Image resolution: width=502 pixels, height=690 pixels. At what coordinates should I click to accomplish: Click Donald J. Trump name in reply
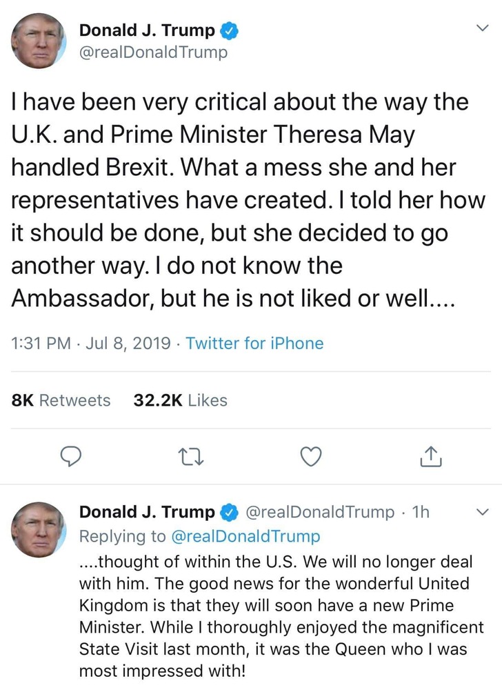tap(147, 512)
